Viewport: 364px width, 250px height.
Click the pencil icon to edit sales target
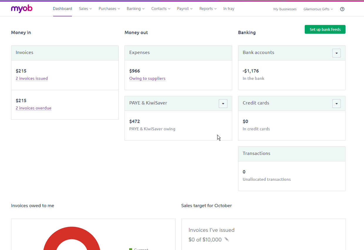coord(227,239)
